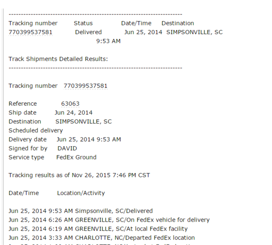
Task: Click the Ship date Jun 24, 2014 value
Action: pyautogui.click(x=74, y=113)
